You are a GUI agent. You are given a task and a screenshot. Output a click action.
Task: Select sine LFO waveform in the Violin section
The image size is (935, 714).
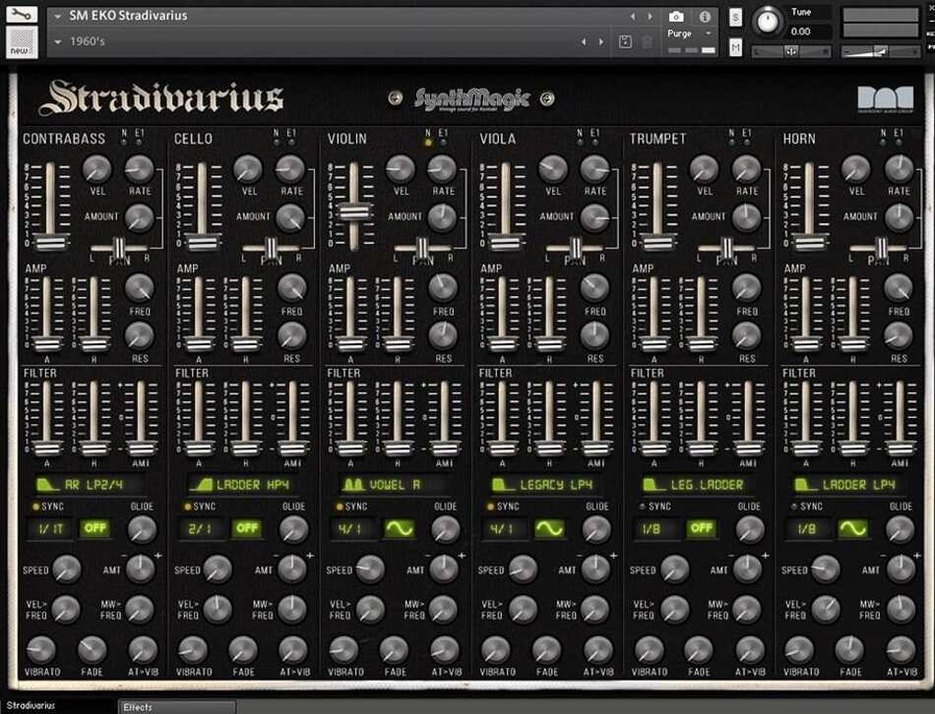coord(401,529)
